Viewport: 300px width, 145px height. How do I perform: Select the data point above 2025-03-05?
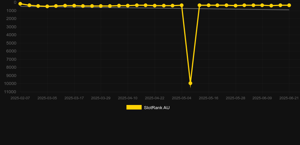(x=47, y=6)
